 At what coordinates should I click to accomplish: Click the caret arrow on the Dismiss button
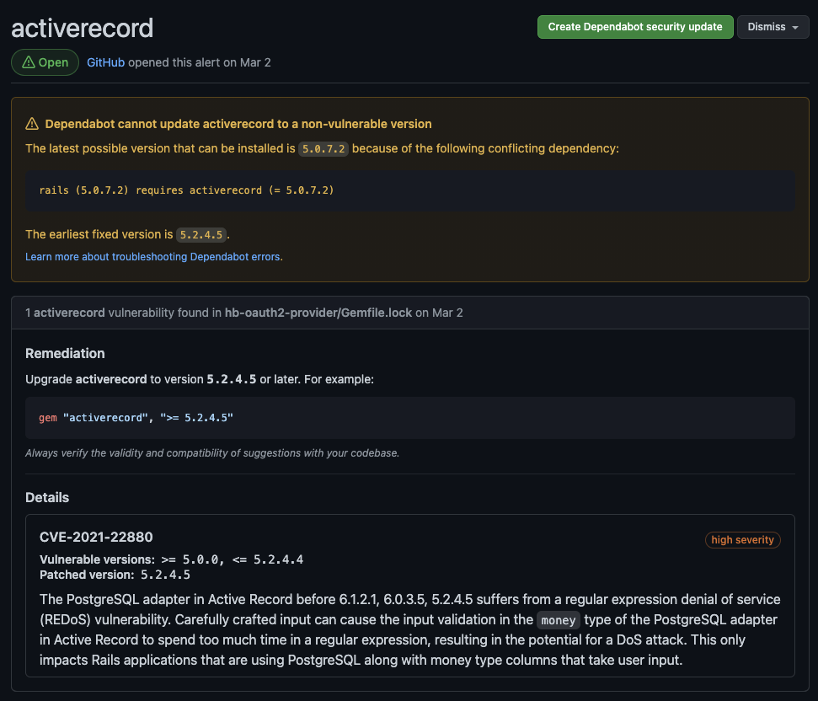pos(795,26)
